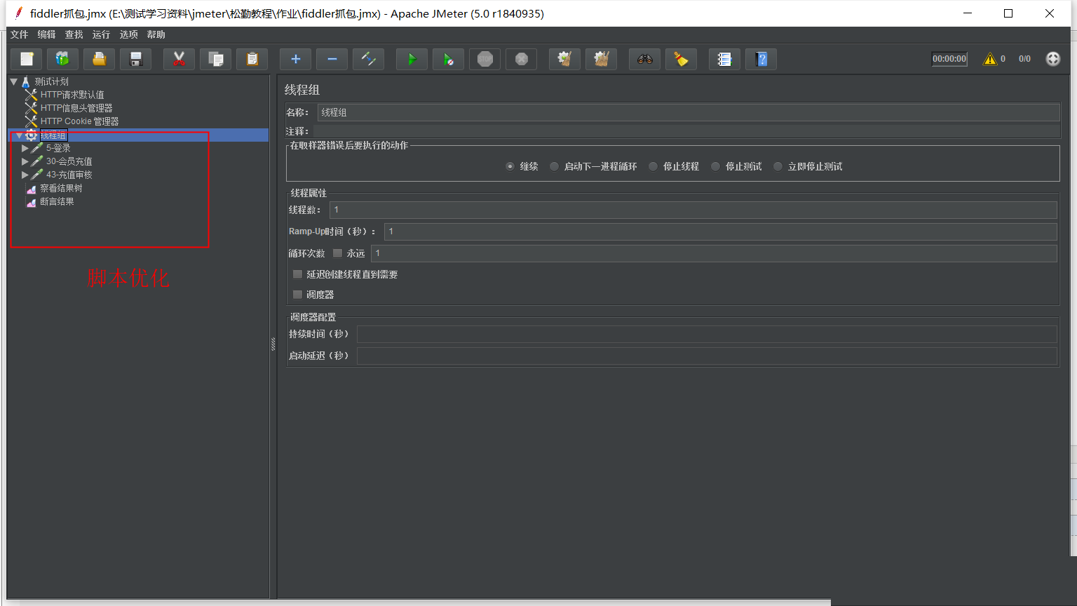Click the broom Reset Search icon

[681, 60]
